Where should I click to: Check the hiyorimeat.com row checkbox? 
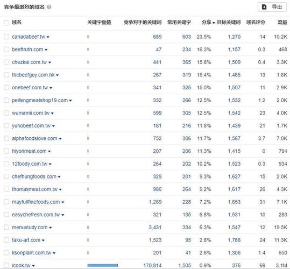click(x=6, y=151)
